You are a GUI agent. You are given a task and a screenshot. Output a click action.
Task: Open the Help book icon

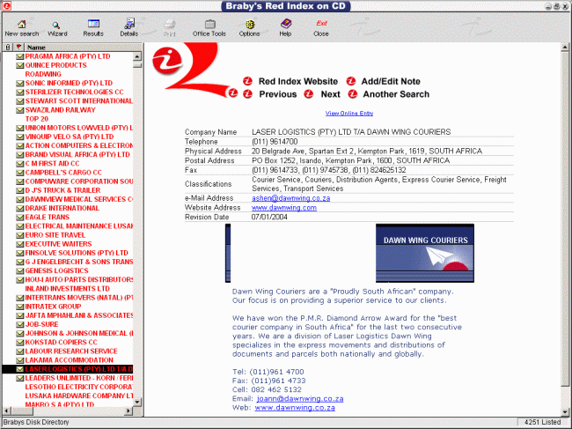pos(286,24)
